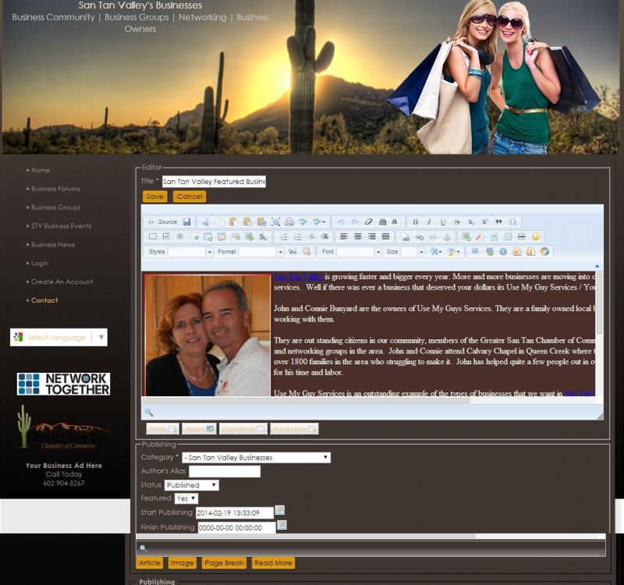Toggle Source view in the editor toolbar
This screenshot has width=624, height=585.
click(163, 222)
